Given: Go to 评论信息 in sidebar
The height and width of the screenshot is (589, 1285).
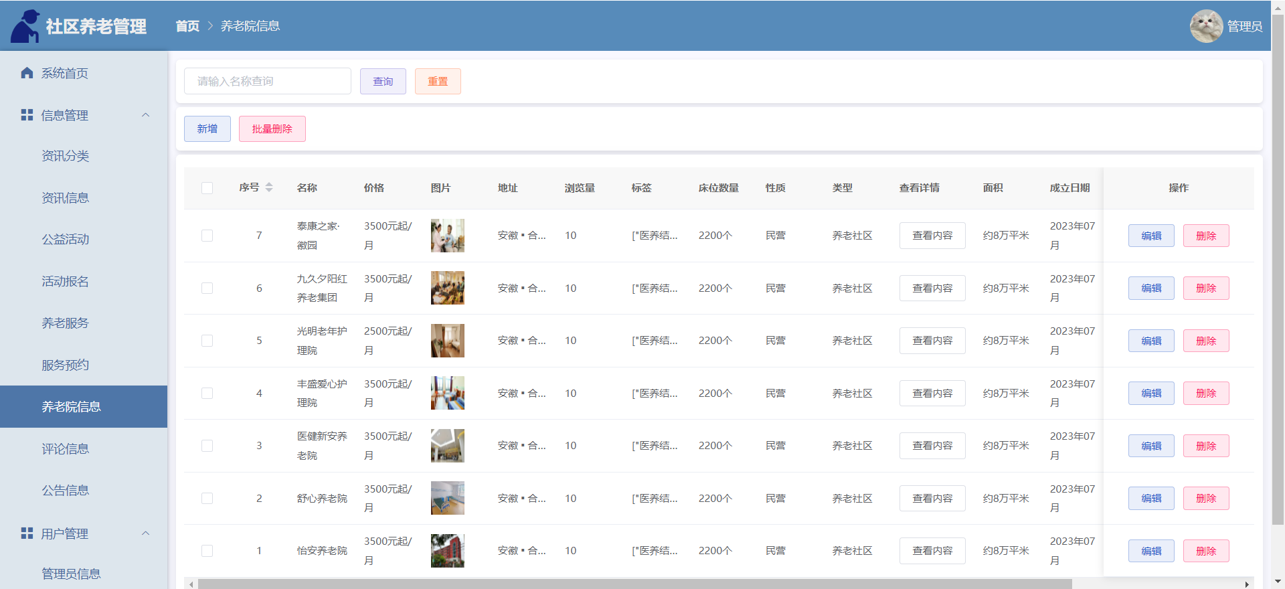Looking at the screenshot, I should pos(66,448).
